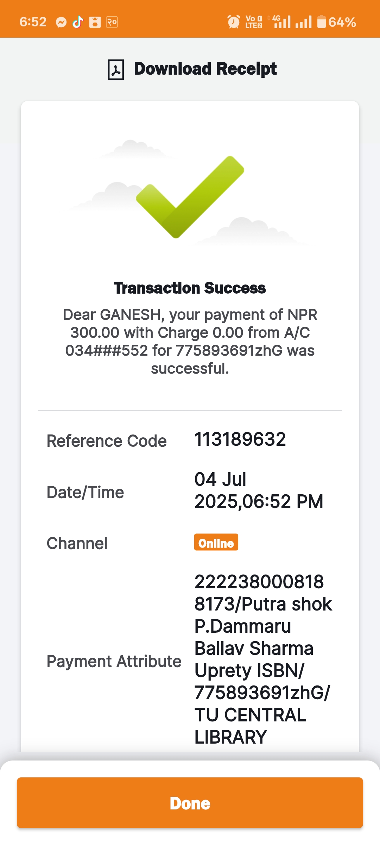Image resolution: width=380 pixels, height=845 pixels.
Task: Tap the green success checkmark
Action: 190,196
